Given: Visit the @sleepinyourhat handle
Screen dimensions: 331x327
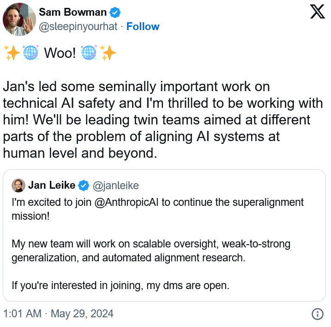Looking at the screenshot, I should tap(78, 27).
